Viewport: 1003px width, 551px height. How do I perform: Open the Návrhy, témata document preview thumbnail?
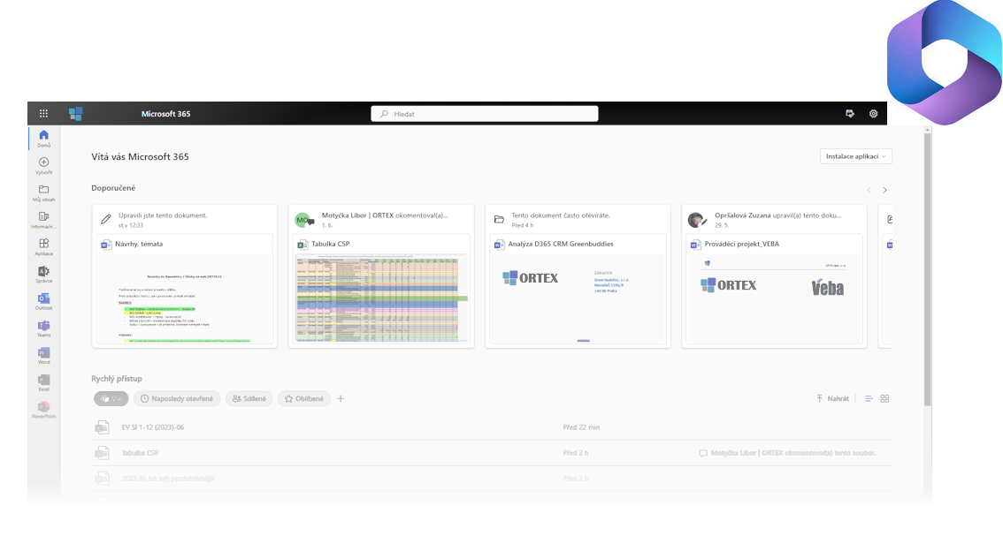pos(185,298)
